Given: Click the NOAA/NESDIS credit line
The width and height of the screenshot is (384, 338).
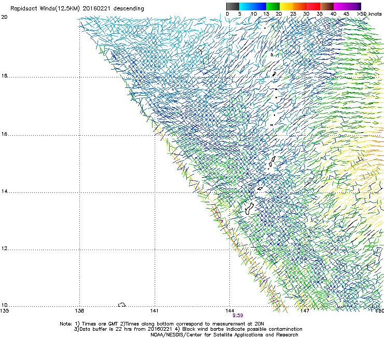Looking at the screenshot, I should click(x=224, y=335).
